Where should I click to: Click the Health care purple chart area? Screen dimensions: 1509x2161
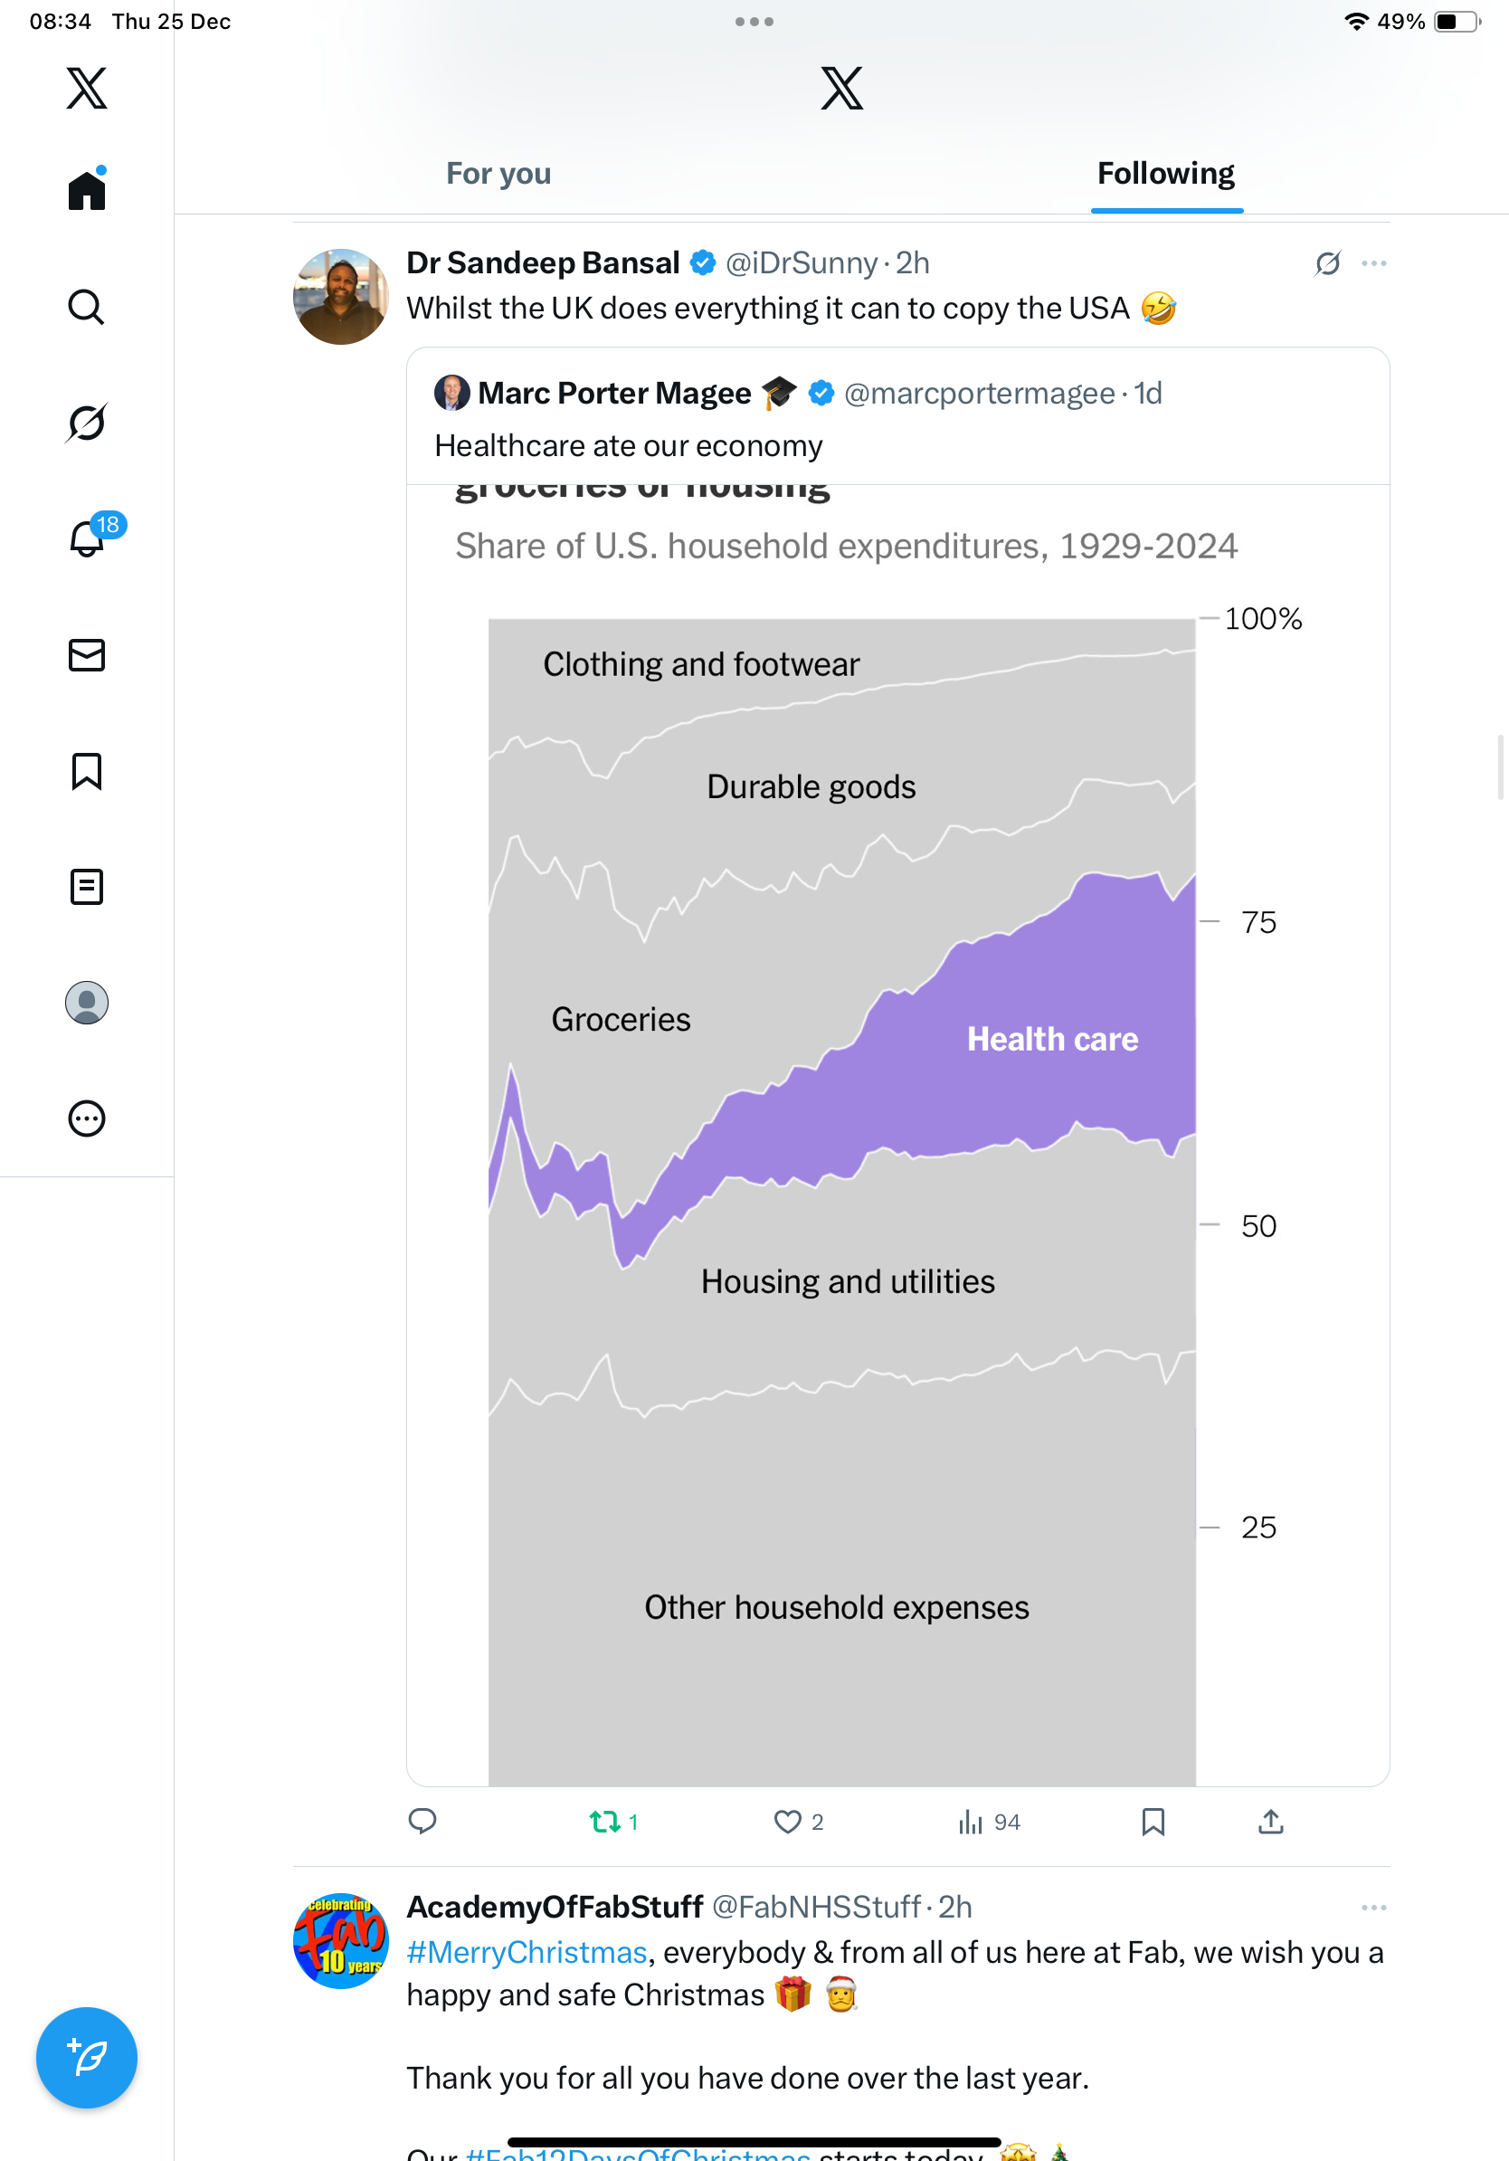1051,1039
